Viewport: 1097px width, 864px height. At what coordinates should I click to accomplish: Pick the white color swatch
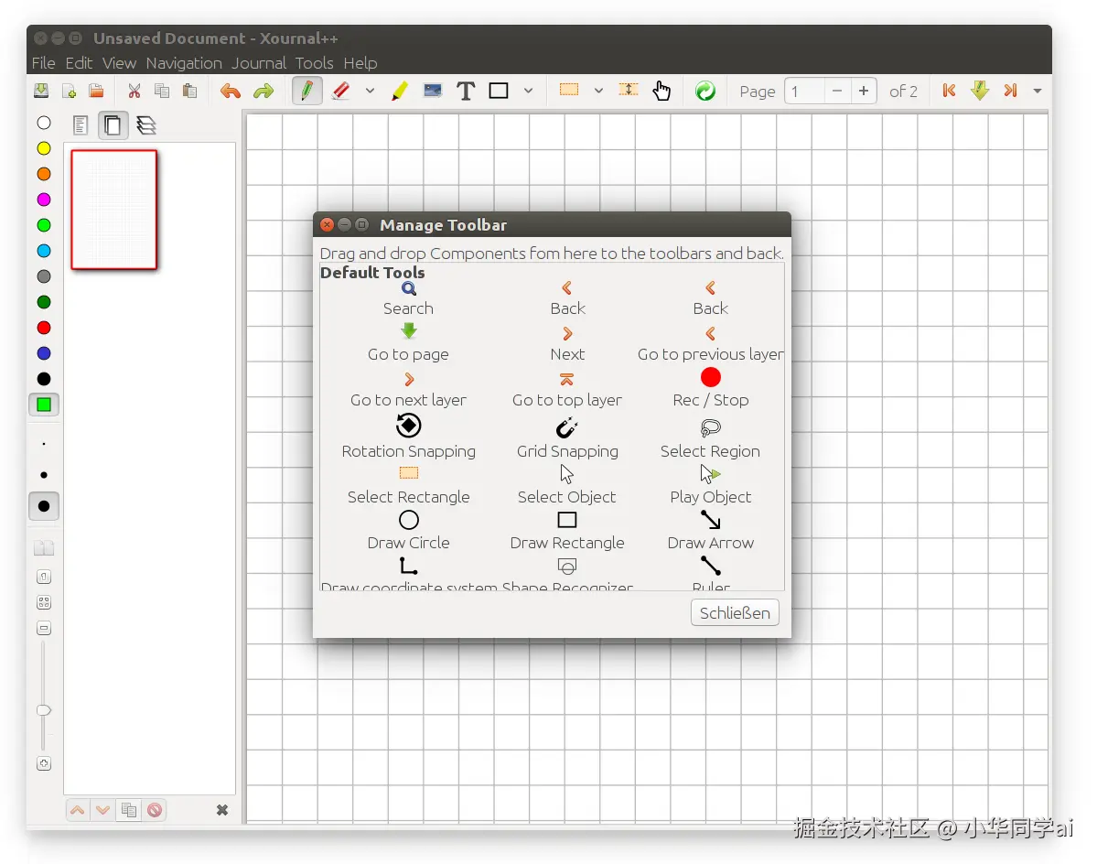[x=44, y=124]
